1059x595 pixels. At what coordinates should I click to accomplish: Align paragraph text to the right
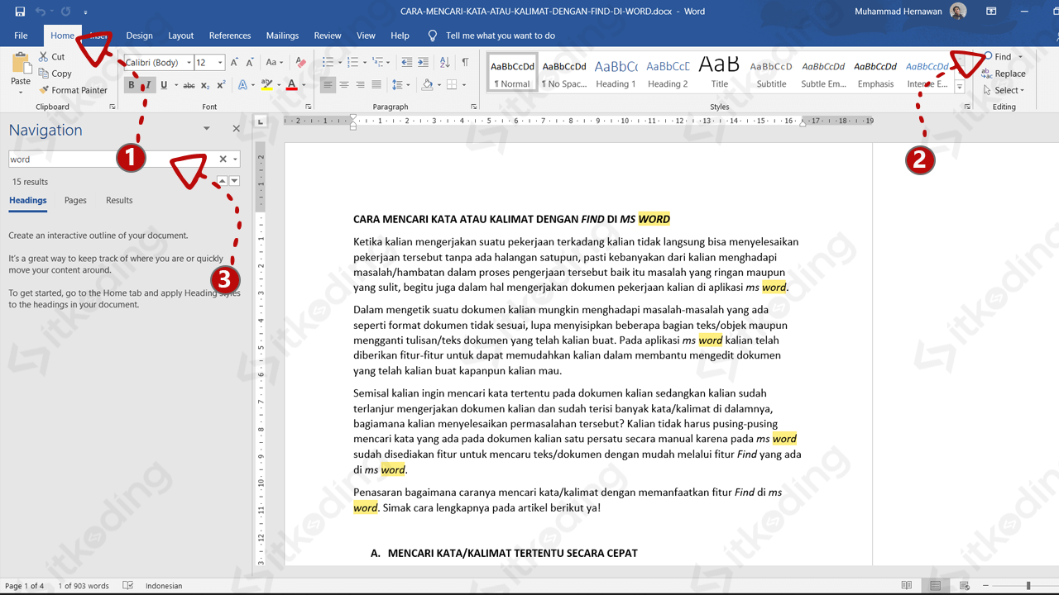[360, 85]
